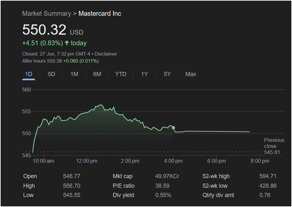
Task: Click the 555 y-axis label
Action: [x=26, y=112]
